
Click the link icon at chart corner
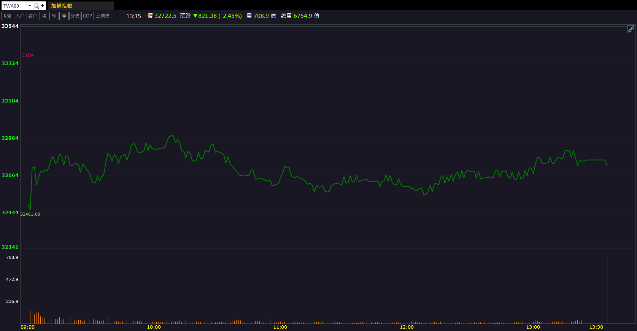[x=631, y=29]
